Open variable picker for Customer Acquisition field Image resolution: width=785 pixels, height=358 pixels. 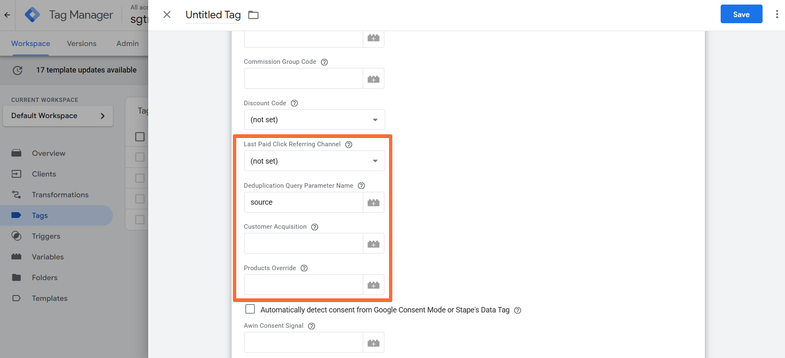point(374,244)
